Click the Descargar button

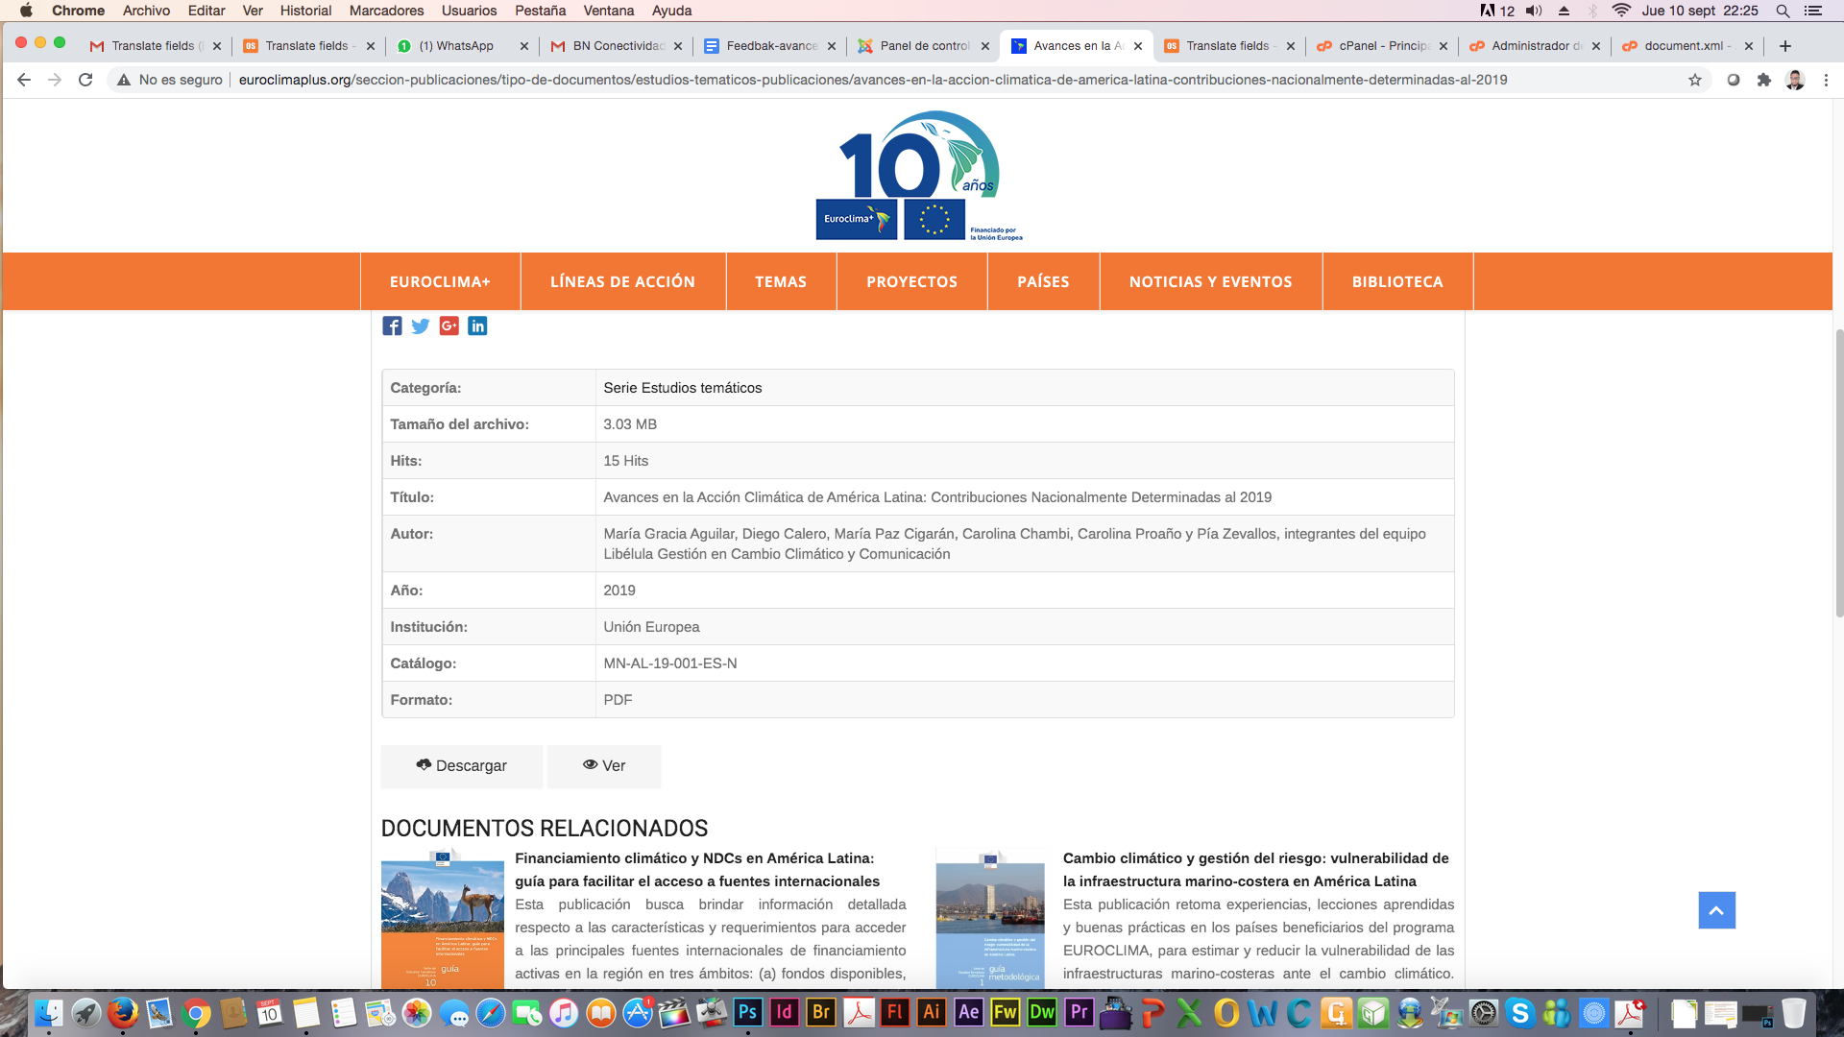coord(461,766)
